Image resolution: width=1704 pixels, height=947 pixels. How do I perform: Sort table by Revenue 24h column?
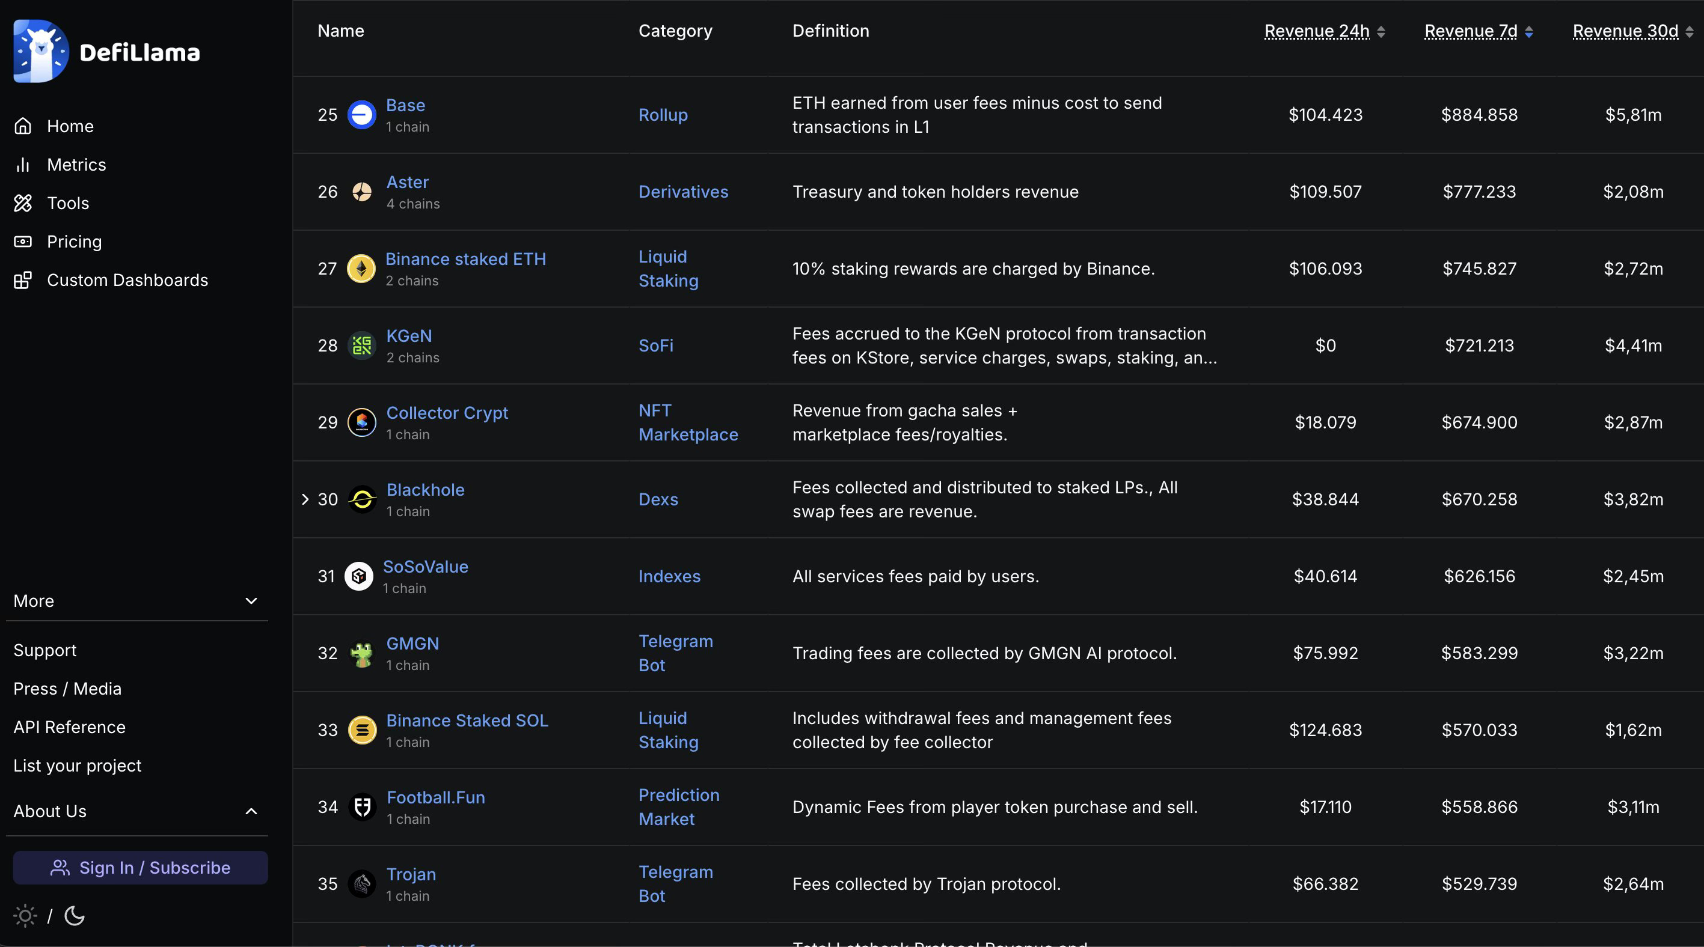pyautogui.click(x=1316, y=31)
